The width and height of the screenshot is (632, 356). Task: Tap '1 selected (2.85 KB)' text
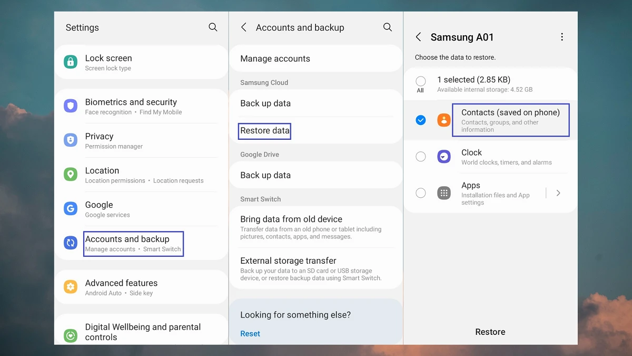pyautogui.click(x=473, y=80)
